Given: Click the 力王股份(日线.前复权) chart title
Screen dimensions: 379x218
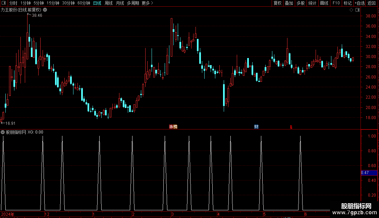Looking at the screenshot, I should coord(21,10).
